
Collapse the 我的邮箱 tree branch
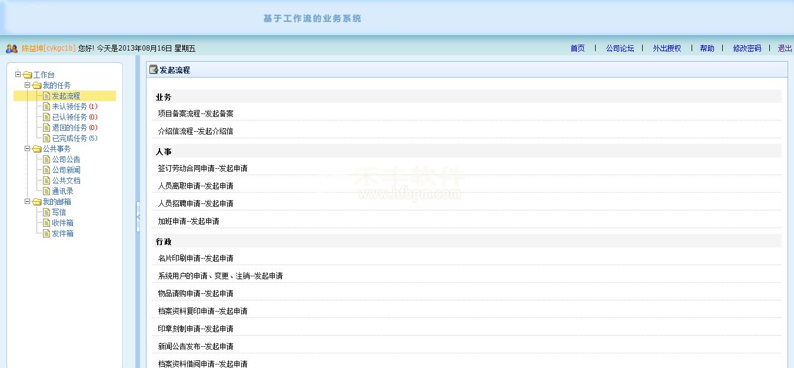click(28, 201)
